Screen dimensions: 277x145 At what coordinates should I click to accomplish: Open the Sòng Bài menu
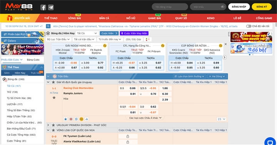coord(74,18)
